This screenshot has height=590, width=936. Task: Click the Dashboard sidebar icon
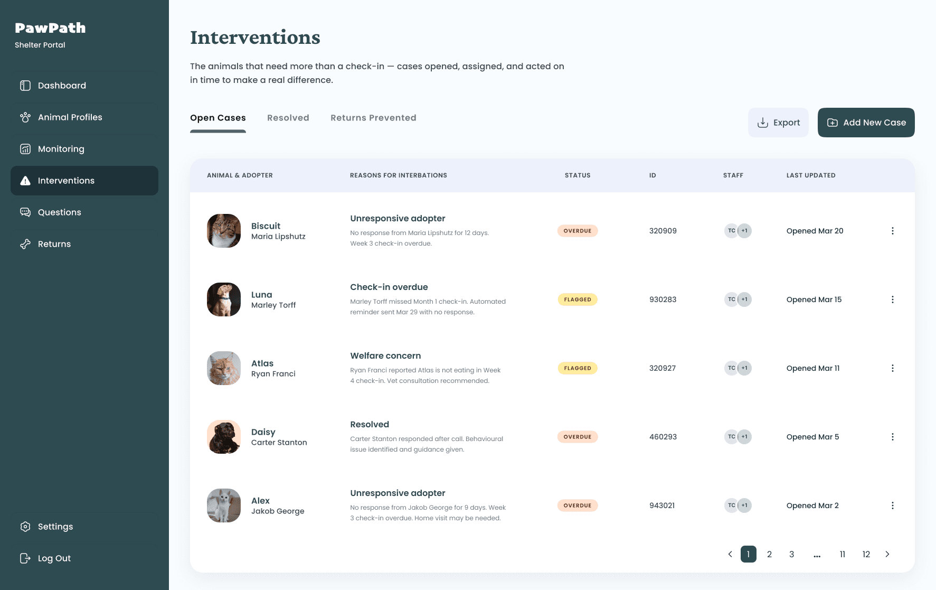click(25, 86)
